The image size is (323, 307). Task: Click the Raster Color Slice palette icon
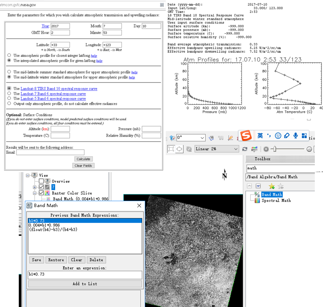coord(47,193)
